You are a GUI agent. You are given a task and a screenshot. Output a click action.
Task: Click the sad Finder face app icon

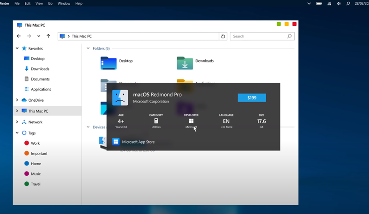pyautogui.click(x=120, y=98)
